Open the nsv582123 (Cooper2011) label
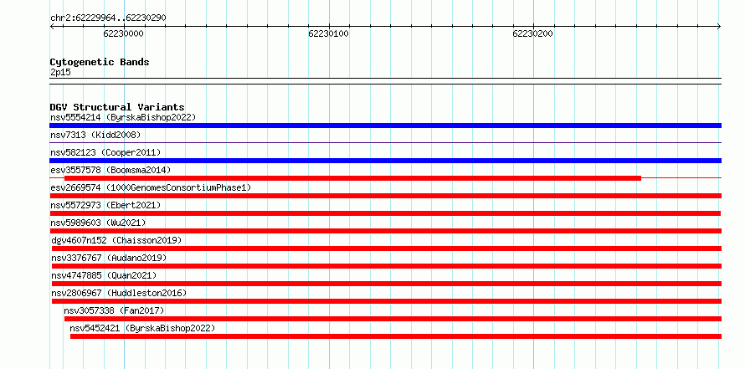 pyautogui.click(x=105, y=152)
